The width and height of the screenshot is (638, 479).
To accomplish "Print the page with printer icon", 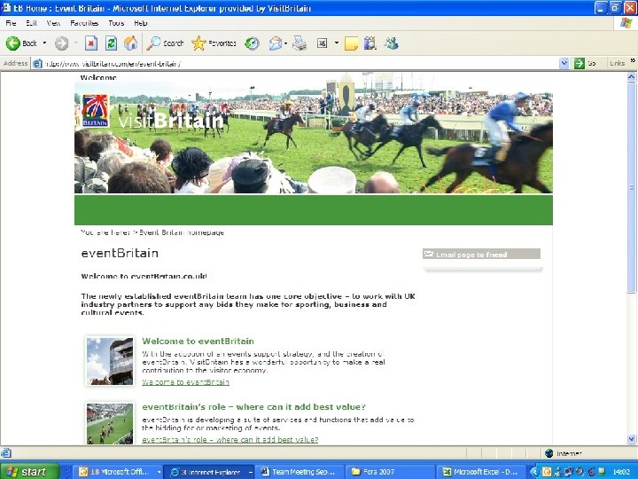I will [300, 43].
